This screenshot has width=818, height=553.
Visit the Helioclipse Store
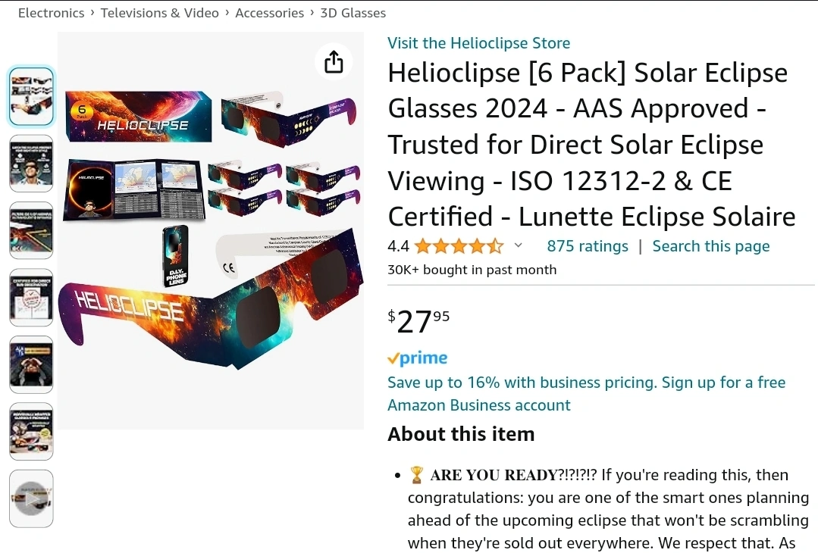click(478, 43)
